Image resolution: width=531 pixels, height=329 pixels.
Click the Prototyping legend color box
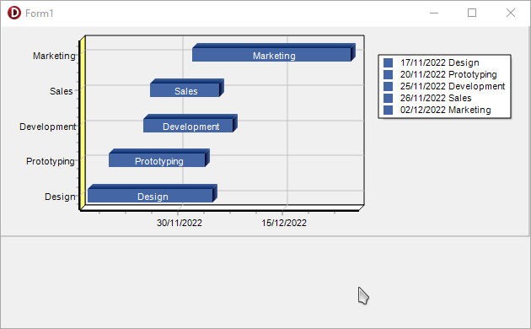click(388, 74)
